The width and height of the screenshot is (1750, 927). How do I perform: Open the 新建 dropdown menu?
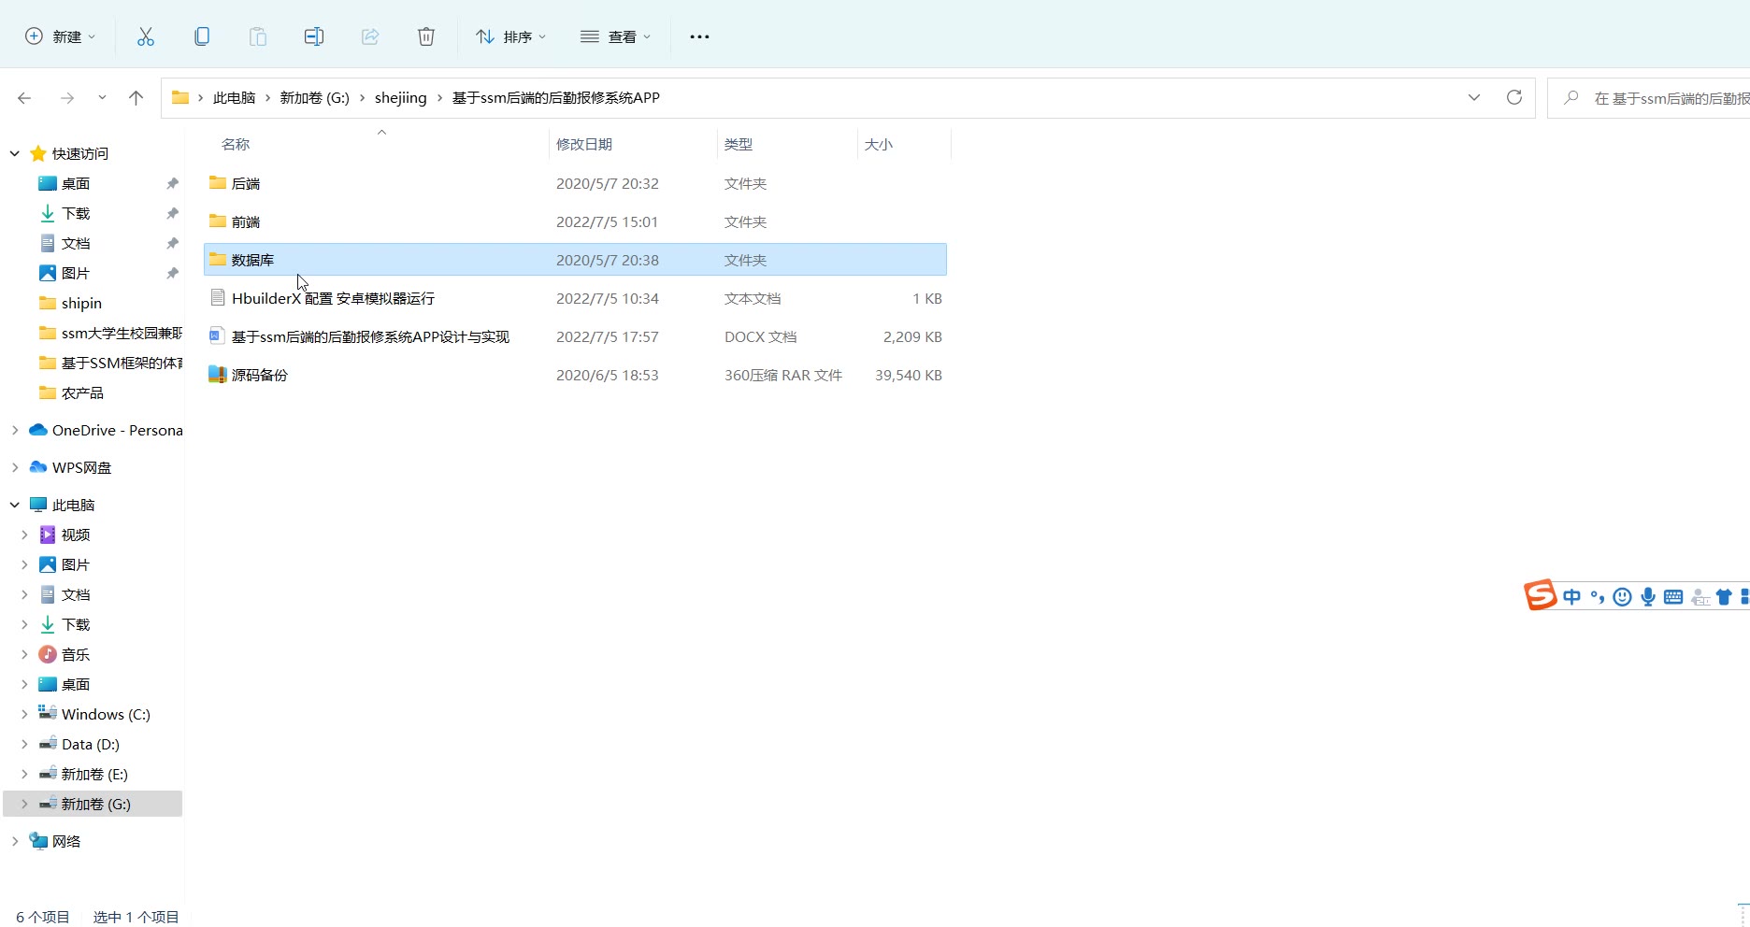click(60, 36)
